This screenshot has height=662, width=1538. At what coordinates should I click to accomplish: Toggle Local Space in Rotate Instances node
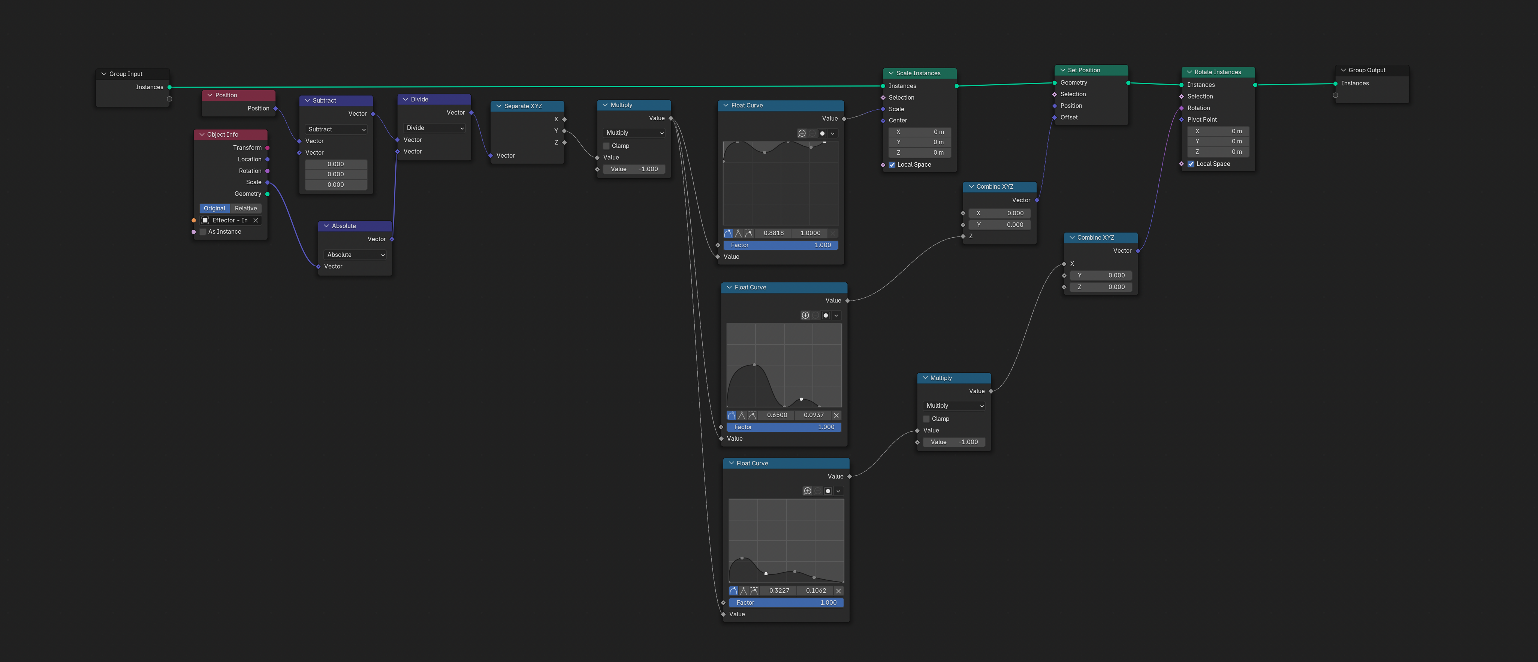[x=1191, y=164]
